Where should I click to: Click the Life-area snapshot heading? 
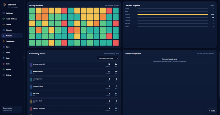click(132, 5)
